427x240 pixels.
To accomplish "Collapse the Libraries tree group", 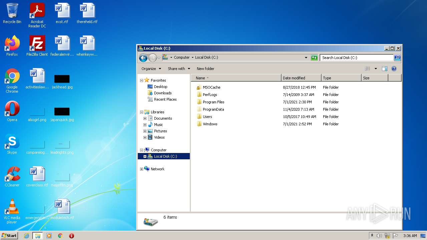I will tap(141, 112).
